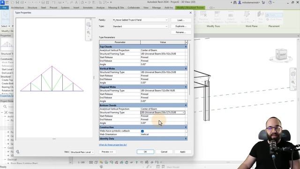Screen dimensions: 300x169
Task: Click the Properties help link in Properties palette
Action: [7, 96]
